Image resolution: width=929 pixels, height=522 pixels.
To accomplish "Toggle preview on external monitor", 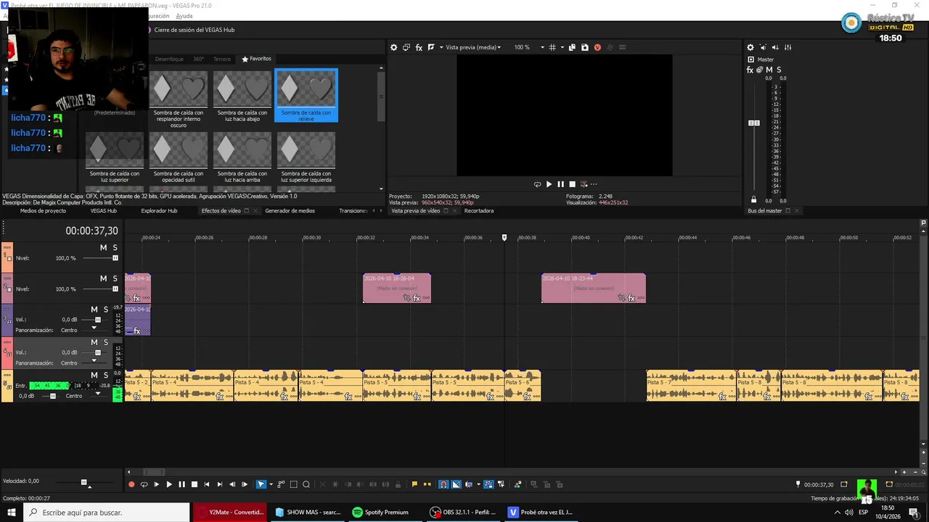I will (x=406, y=47).
